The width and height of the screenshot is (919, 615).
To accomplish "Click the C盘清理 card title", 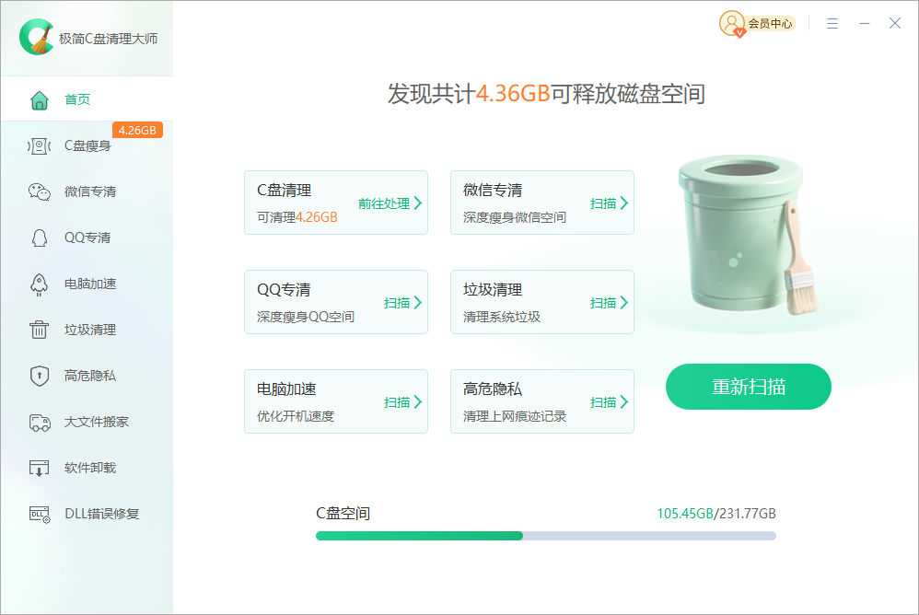I will tap(285, 191).
